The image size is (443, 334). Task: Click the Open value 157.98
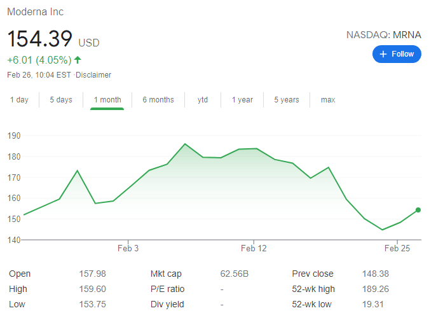[92, 274]
